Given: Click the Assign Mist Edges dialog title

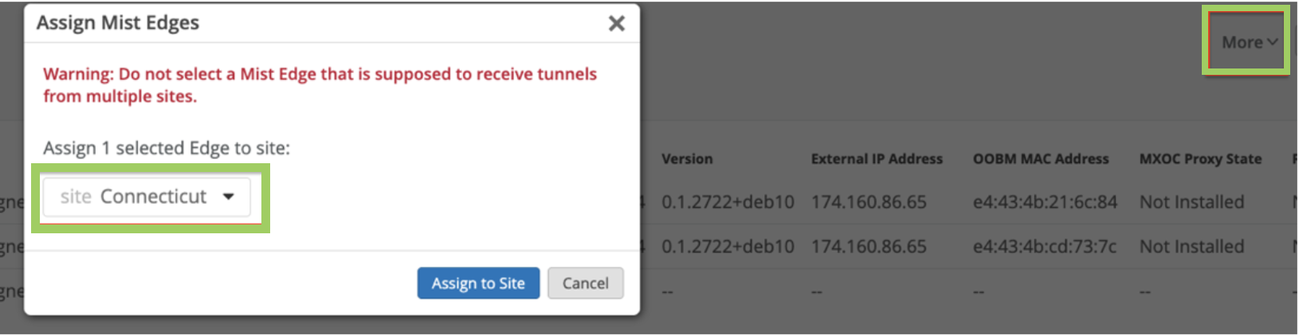Looking at the screenshot, I should point(118,23).
